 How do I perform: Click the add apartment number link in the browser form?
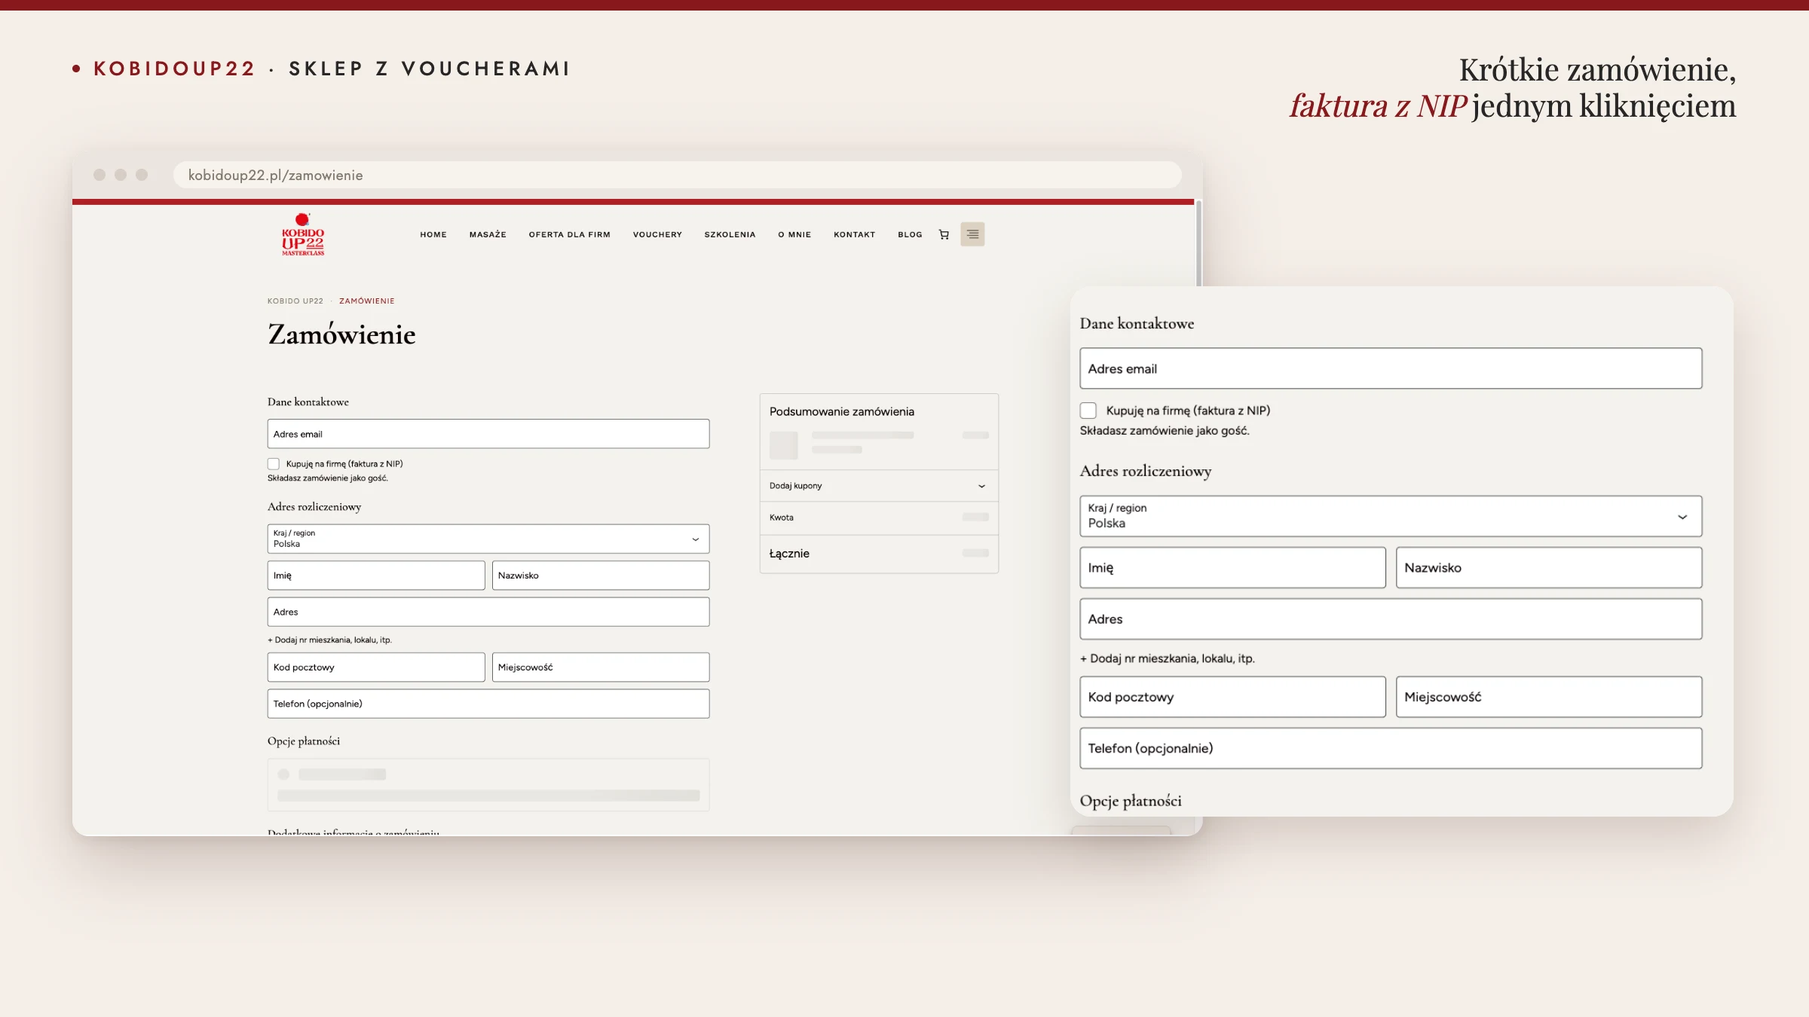pos(329,640)
